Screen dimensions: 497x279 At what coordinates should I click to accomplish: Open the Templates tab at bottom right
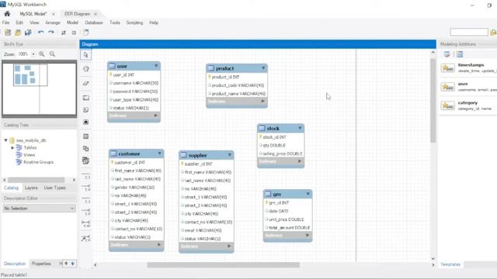coord(450,264)
